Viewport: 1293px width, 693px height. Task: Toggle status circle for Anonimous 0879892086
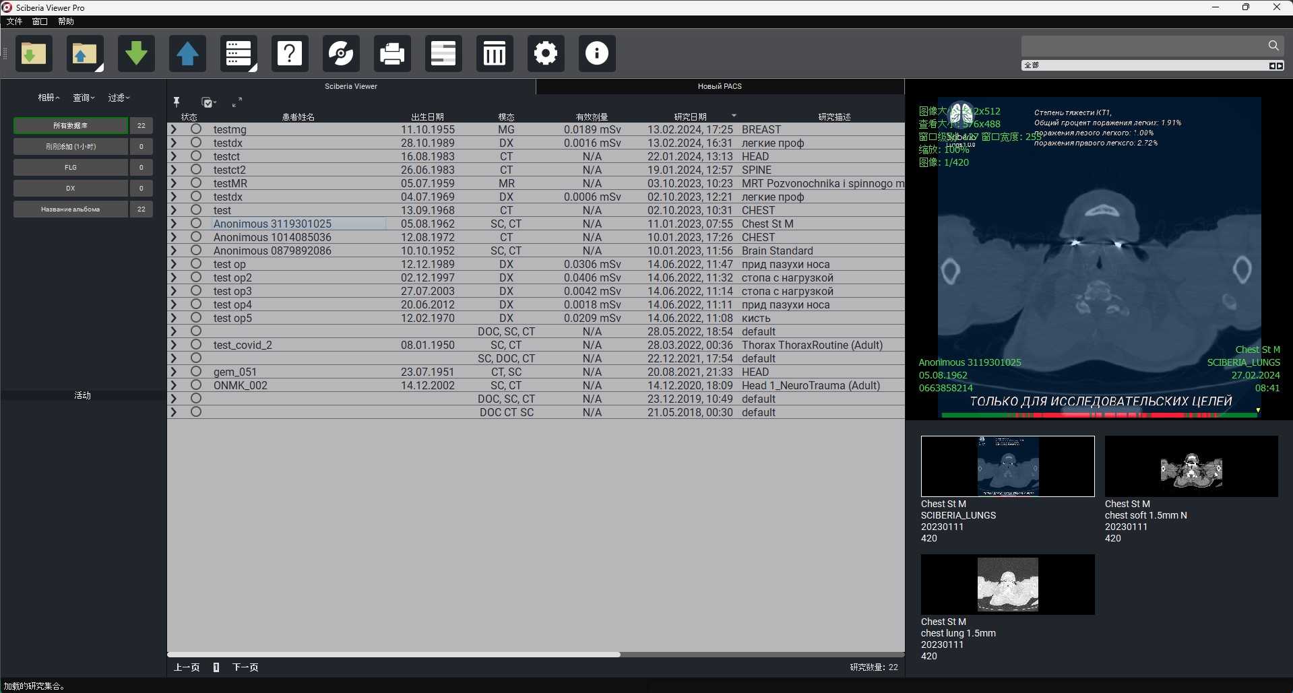(196, 250)
